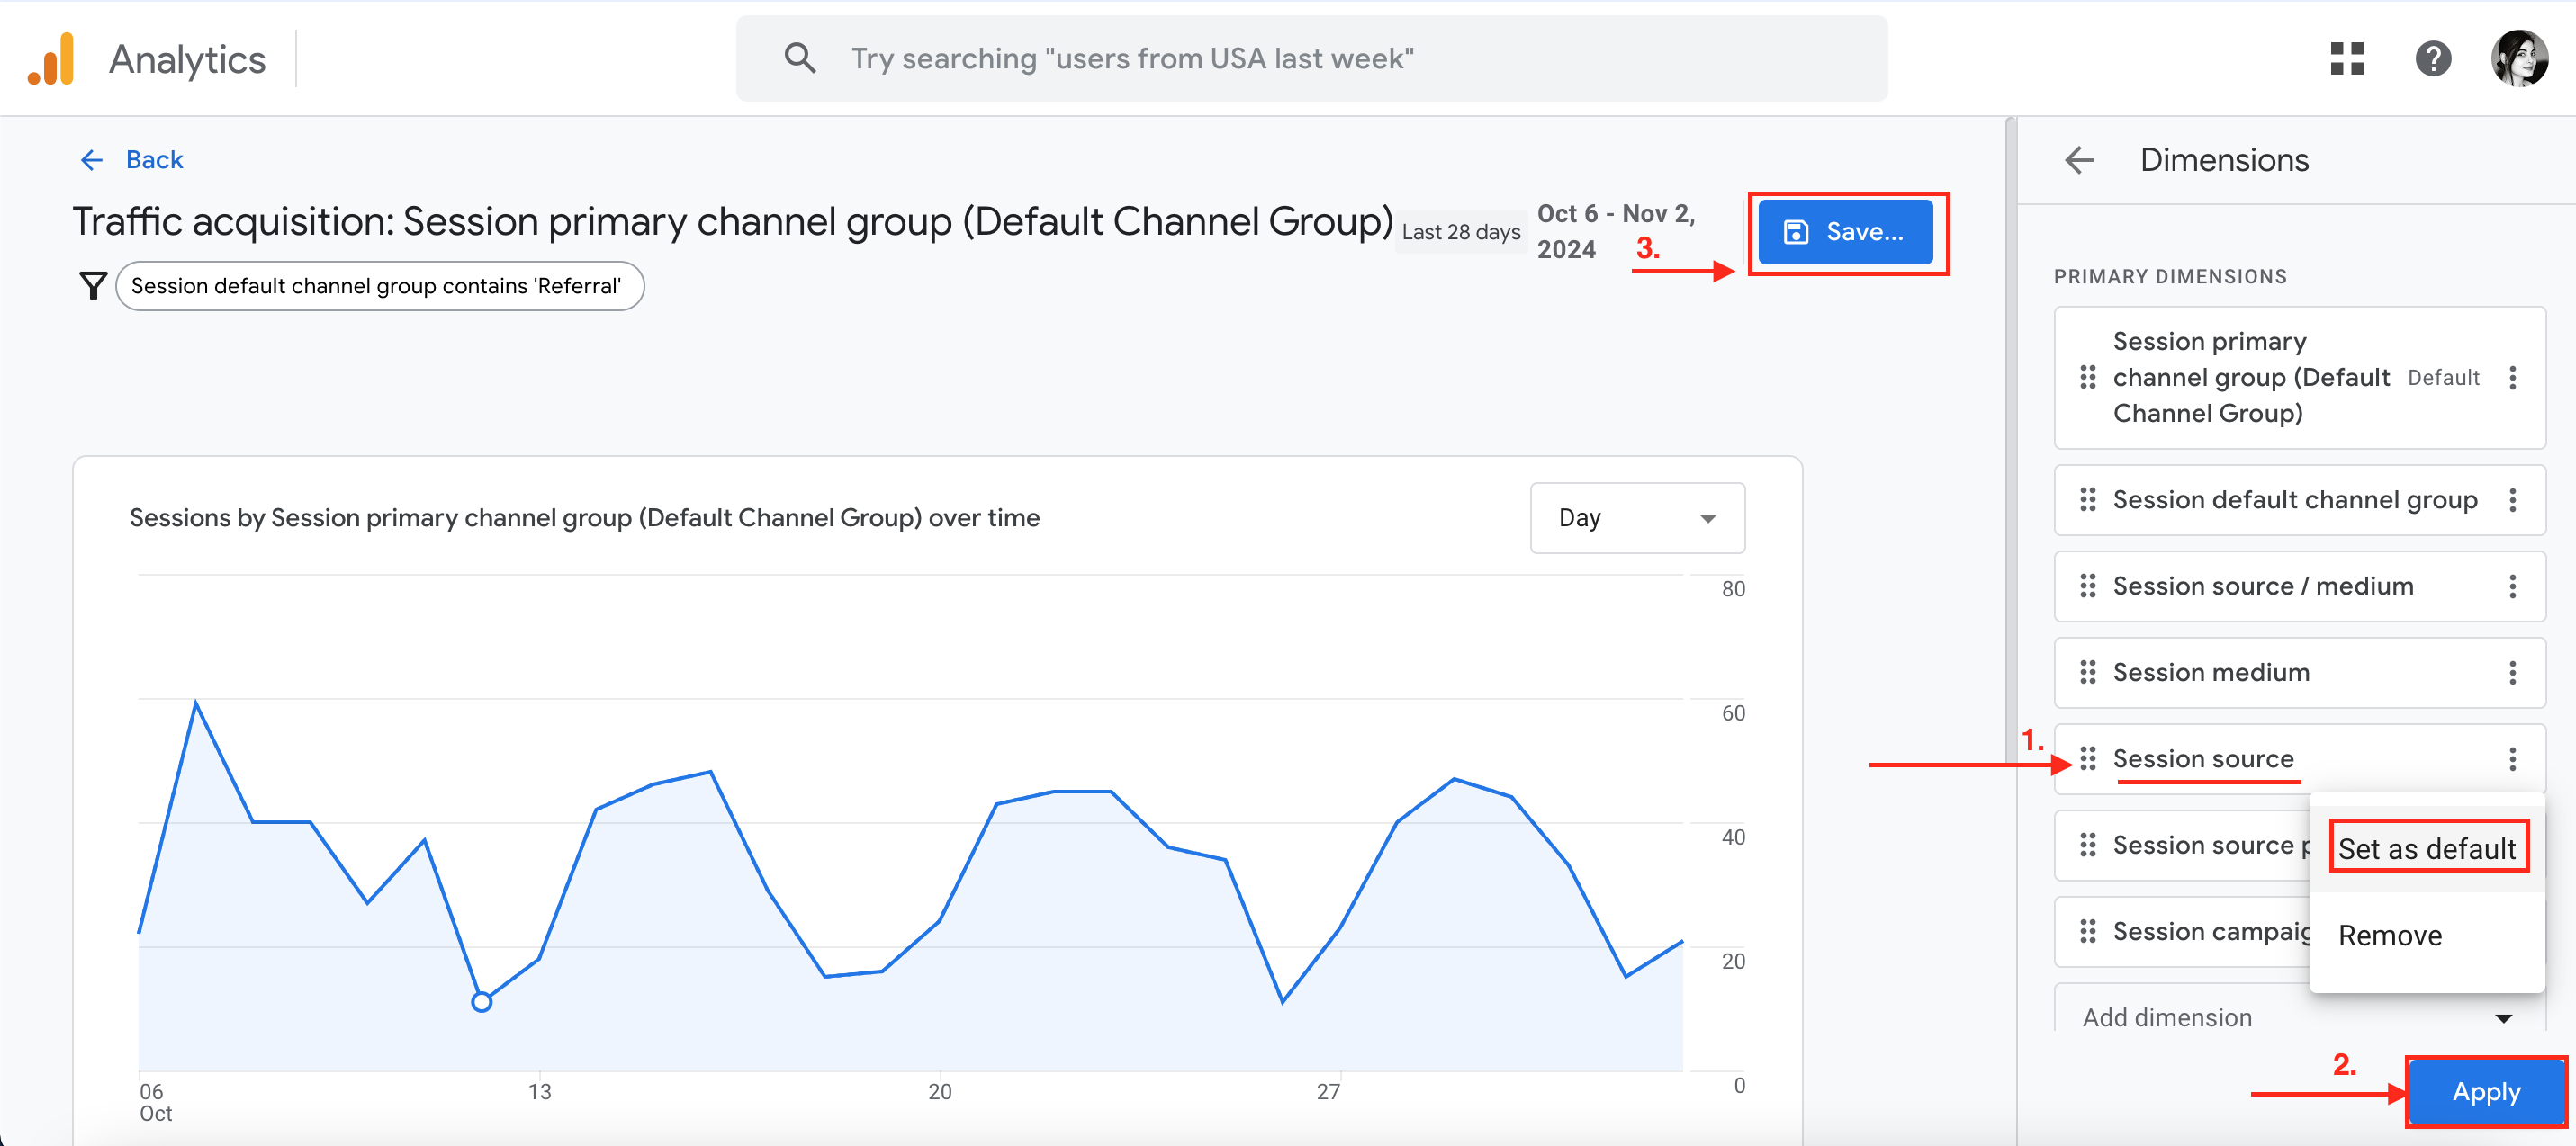Open the Oct 6 - Nov 2, 2024 date range
The image size is (2576, 1146).
coord(1616,232)
